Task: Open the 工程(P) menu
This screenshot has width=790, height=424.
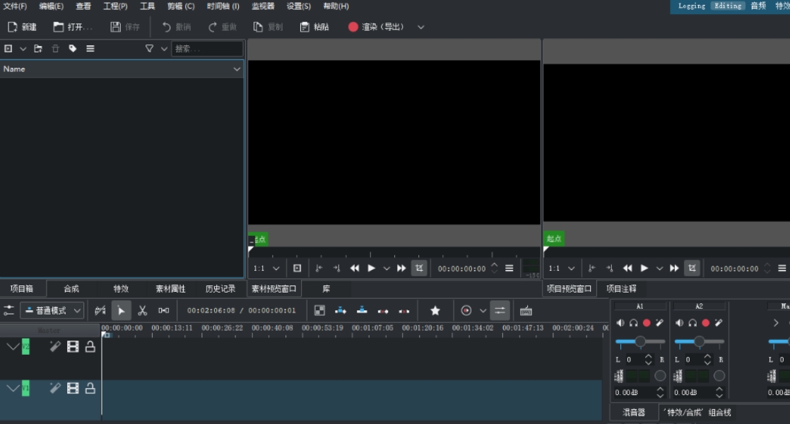Action: 115,6
